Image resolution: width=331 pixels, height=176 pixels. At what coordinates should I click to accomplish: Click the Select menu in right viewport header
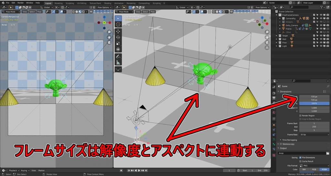pos(145,12)
